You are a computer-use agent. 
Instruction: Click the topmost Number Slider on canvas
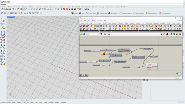click(92, 51)
